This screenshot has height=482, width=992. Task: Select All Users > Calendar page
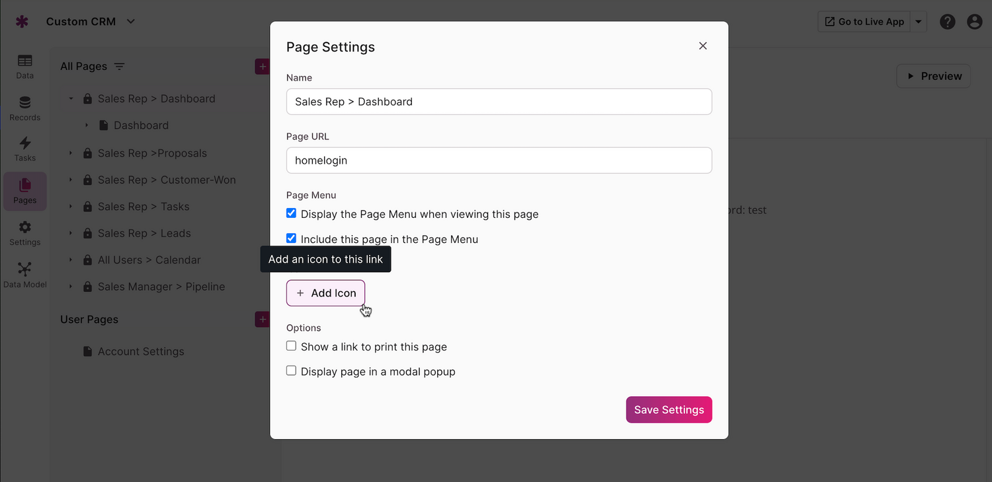(x=149, y=260)
